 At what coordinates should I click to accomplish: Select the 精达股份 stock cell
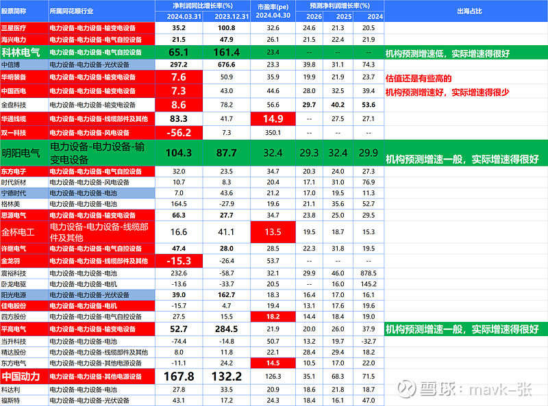pyautogui.click(x=24, y=352)
